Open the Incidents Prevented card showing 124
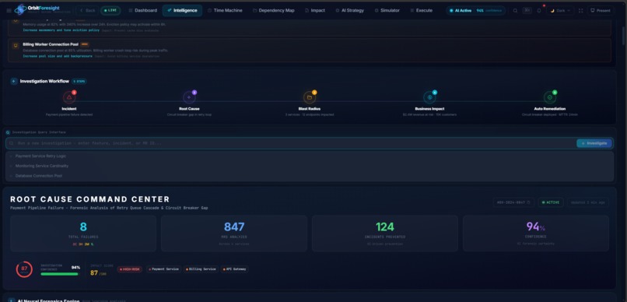 384,234
